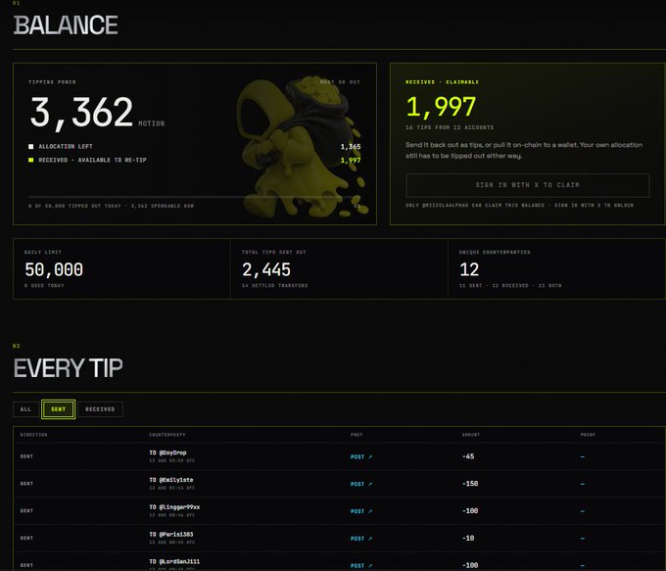666x571 pixels.
Task: Click the EVERY TIP section heading
Action: [x=68, y=368]
